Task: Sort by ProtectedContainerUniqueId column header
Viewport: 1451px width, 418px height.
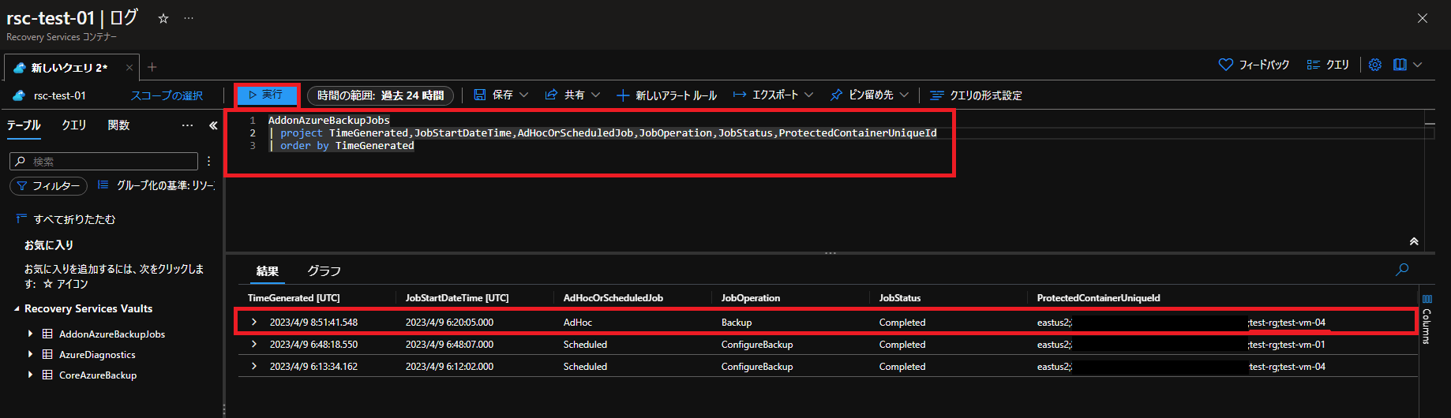Action: point(1099,298)
